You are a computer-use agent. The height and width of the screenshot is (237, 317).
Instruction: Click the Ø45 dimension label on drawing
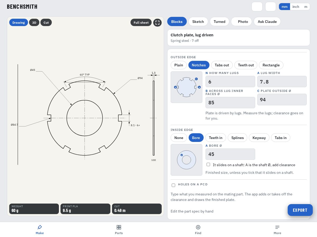[32, 70]
